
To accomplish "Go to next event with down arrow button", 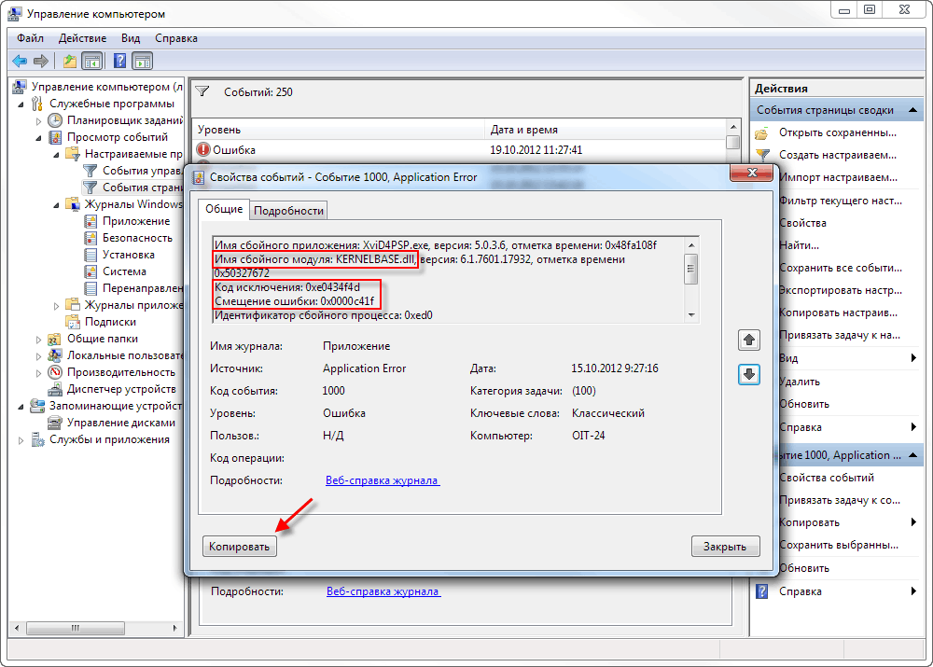I will coord(748,374).
